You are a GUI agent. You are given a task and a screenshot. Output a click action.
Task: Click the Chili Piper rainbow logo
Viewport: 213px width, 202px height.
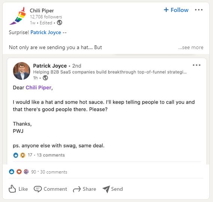coord(18,16)
